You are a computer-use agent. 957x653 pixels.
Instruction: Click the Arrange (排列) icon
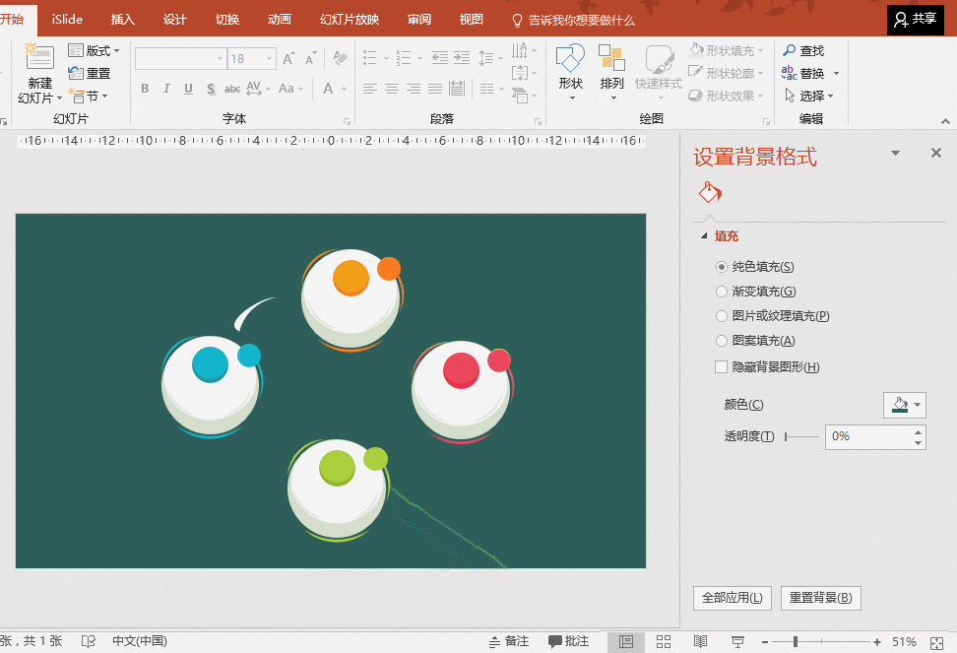coord(612,59)
